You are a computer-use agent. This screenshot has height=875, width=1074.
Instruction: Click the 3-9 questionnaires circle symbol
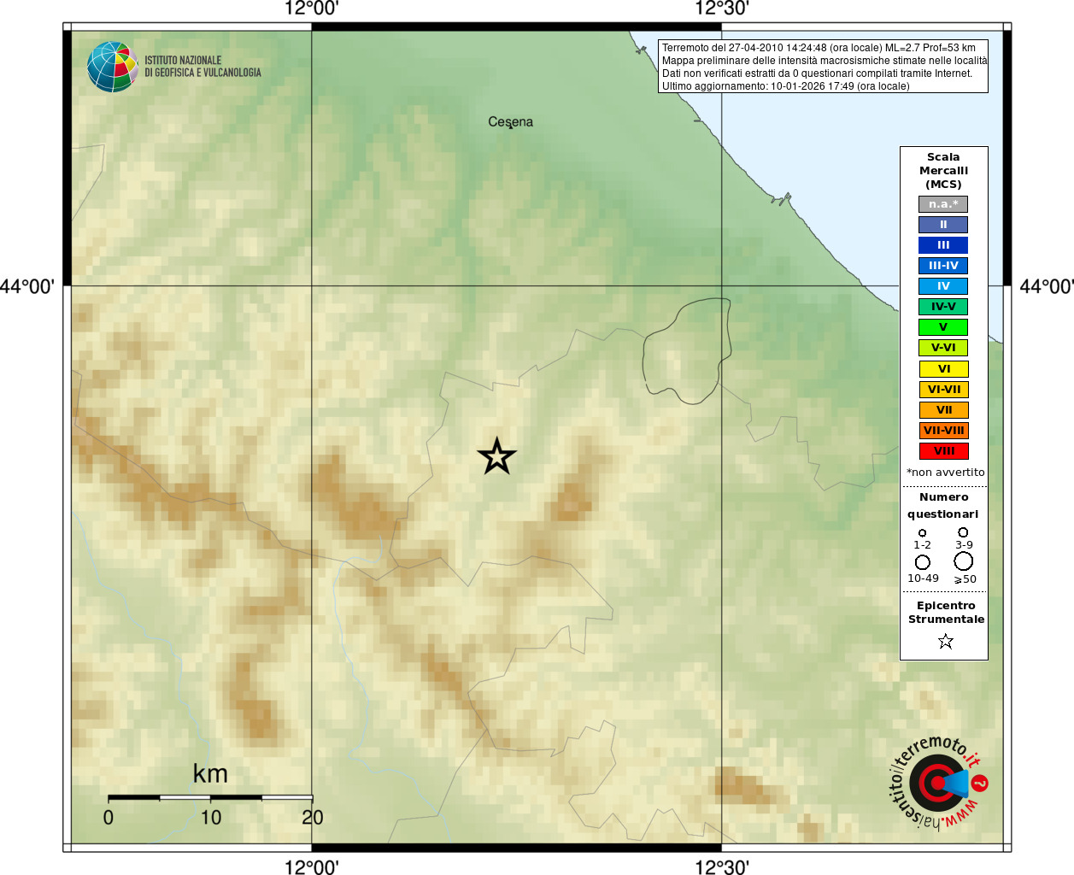pos(963,532)
